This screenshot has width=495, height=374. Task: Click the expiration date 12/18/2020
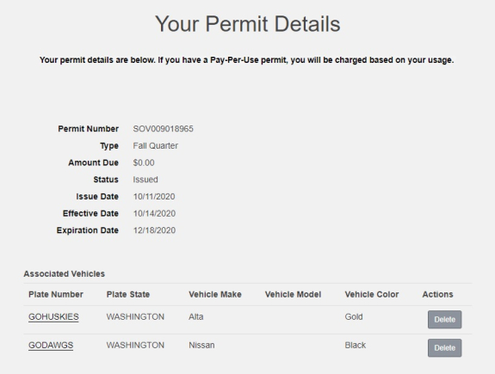tap(154, 230)
